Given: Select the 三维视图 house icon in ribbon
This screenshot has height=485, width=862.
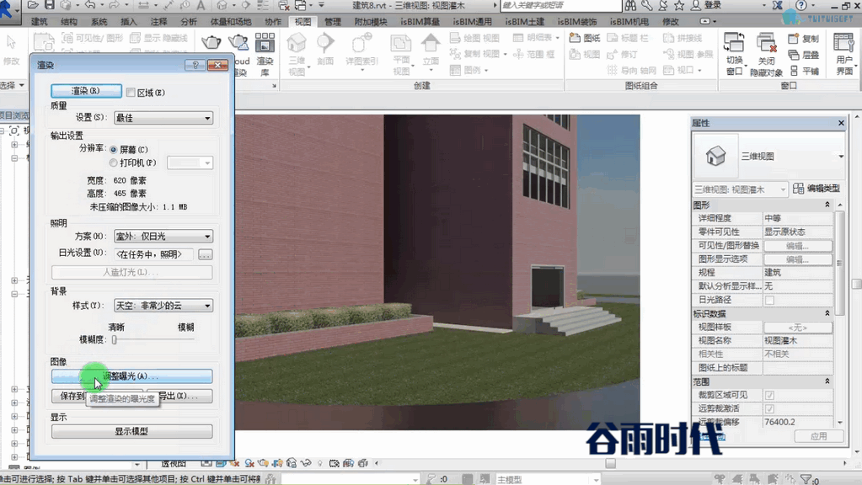Looking at the screenshot, I should tap(297, 53).
